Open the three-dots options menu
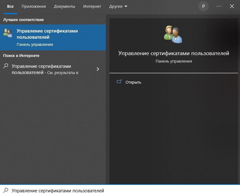The height and width of the screenshot is (196, 240). [219, 6]
